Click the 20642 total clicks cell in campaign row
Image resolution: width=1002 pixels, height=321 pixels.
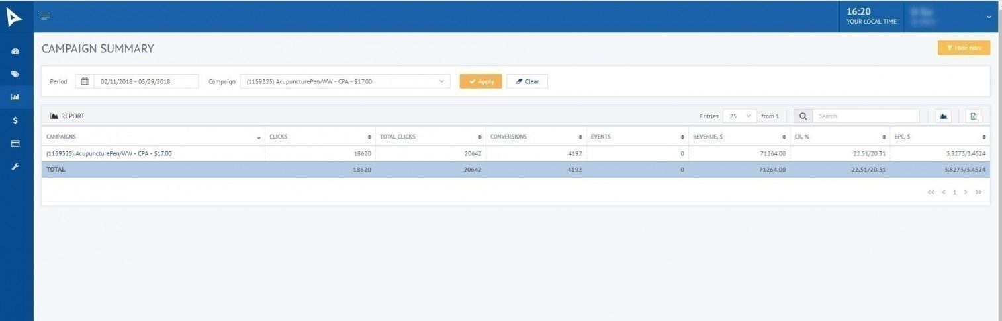(430, 153)
